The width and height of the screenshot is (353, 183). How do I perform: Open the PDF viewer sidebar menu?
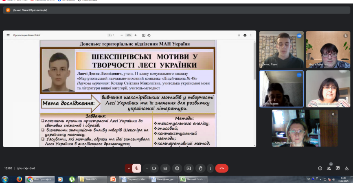pyautogui.click(x=8, y=35)
